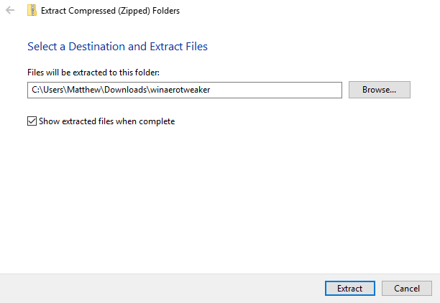440x303 pixels.
Task: Click the 'Select a Destination and Extract Files' heading
Action: (x=117, y=47)
